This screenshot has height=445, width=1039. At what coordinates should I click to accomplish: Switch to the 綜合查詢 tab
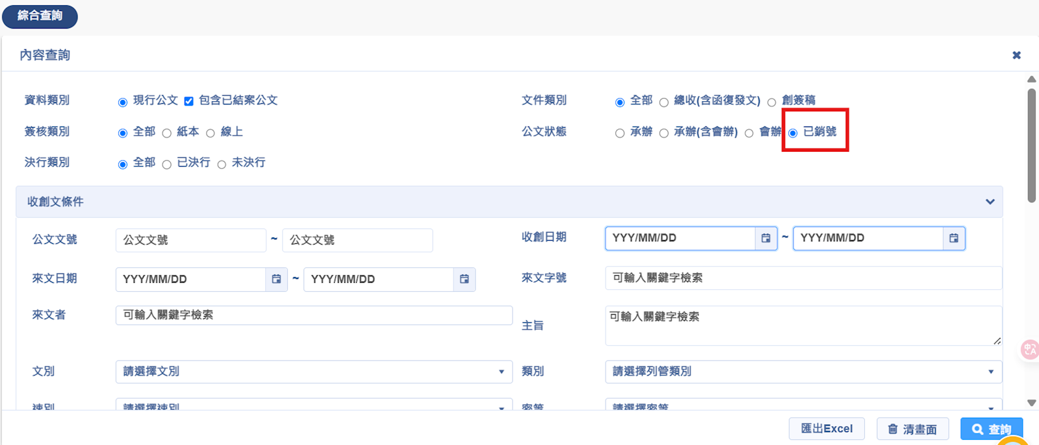point(40,16)
